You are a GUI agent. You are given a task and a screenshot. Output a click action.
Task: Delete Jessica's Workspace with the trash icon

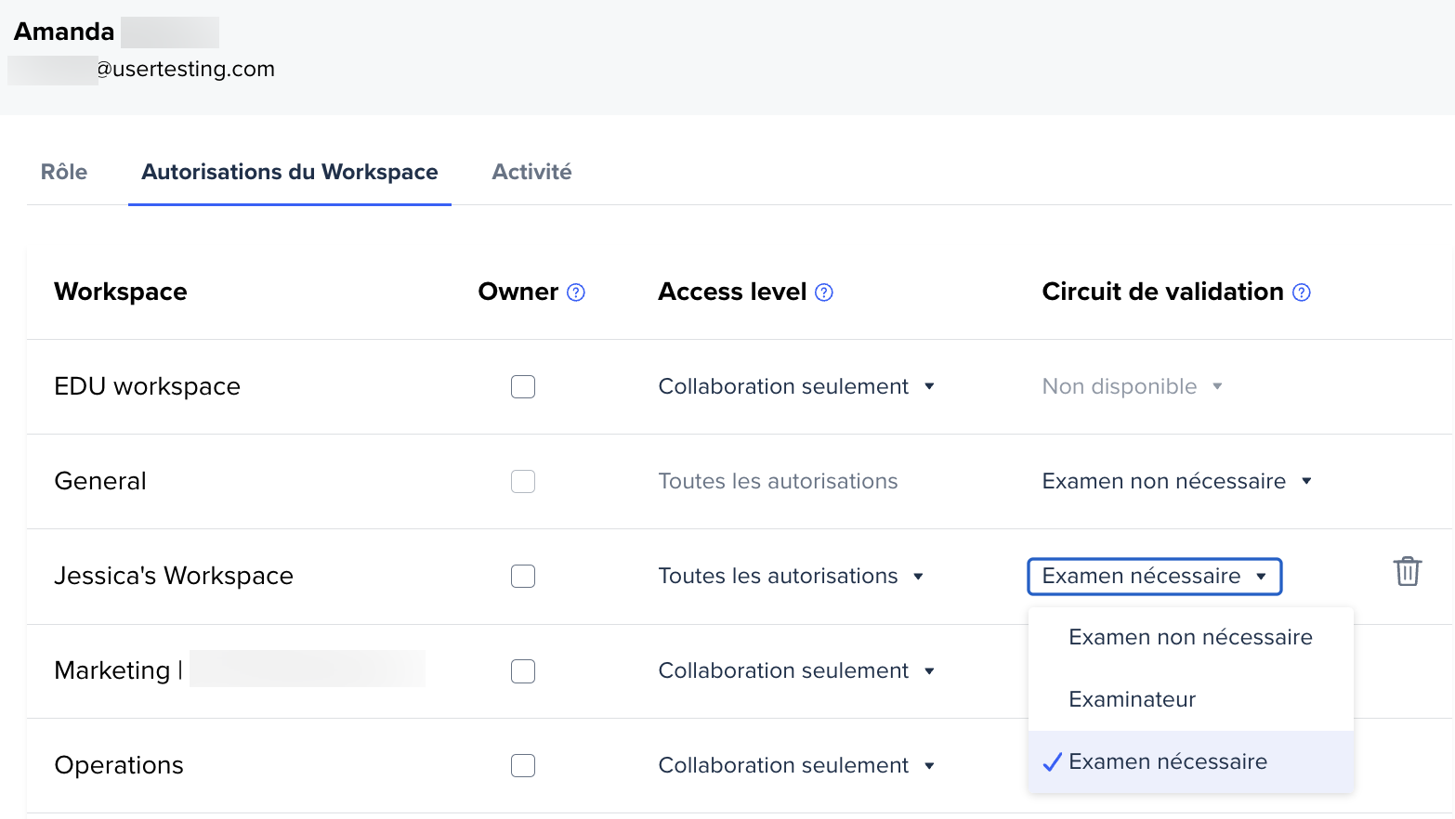1407,571
